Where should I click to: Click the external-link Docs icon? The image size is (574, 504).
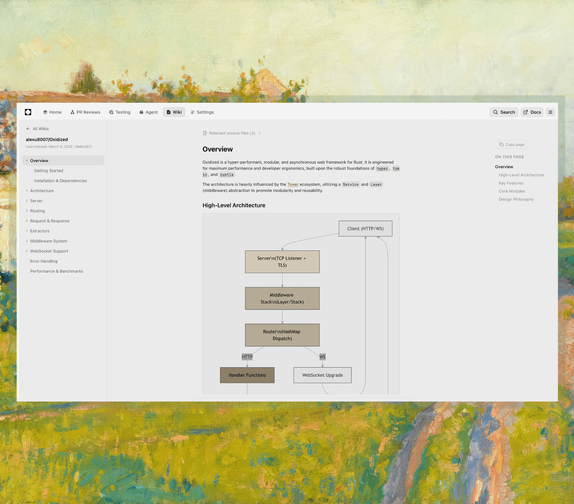tap(526, 112)
